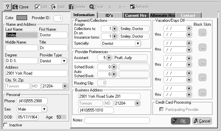This screenshot has height=131, width=221.
Task: Open the Auto Sched Book dropdown
Action: tap(114, 74)
